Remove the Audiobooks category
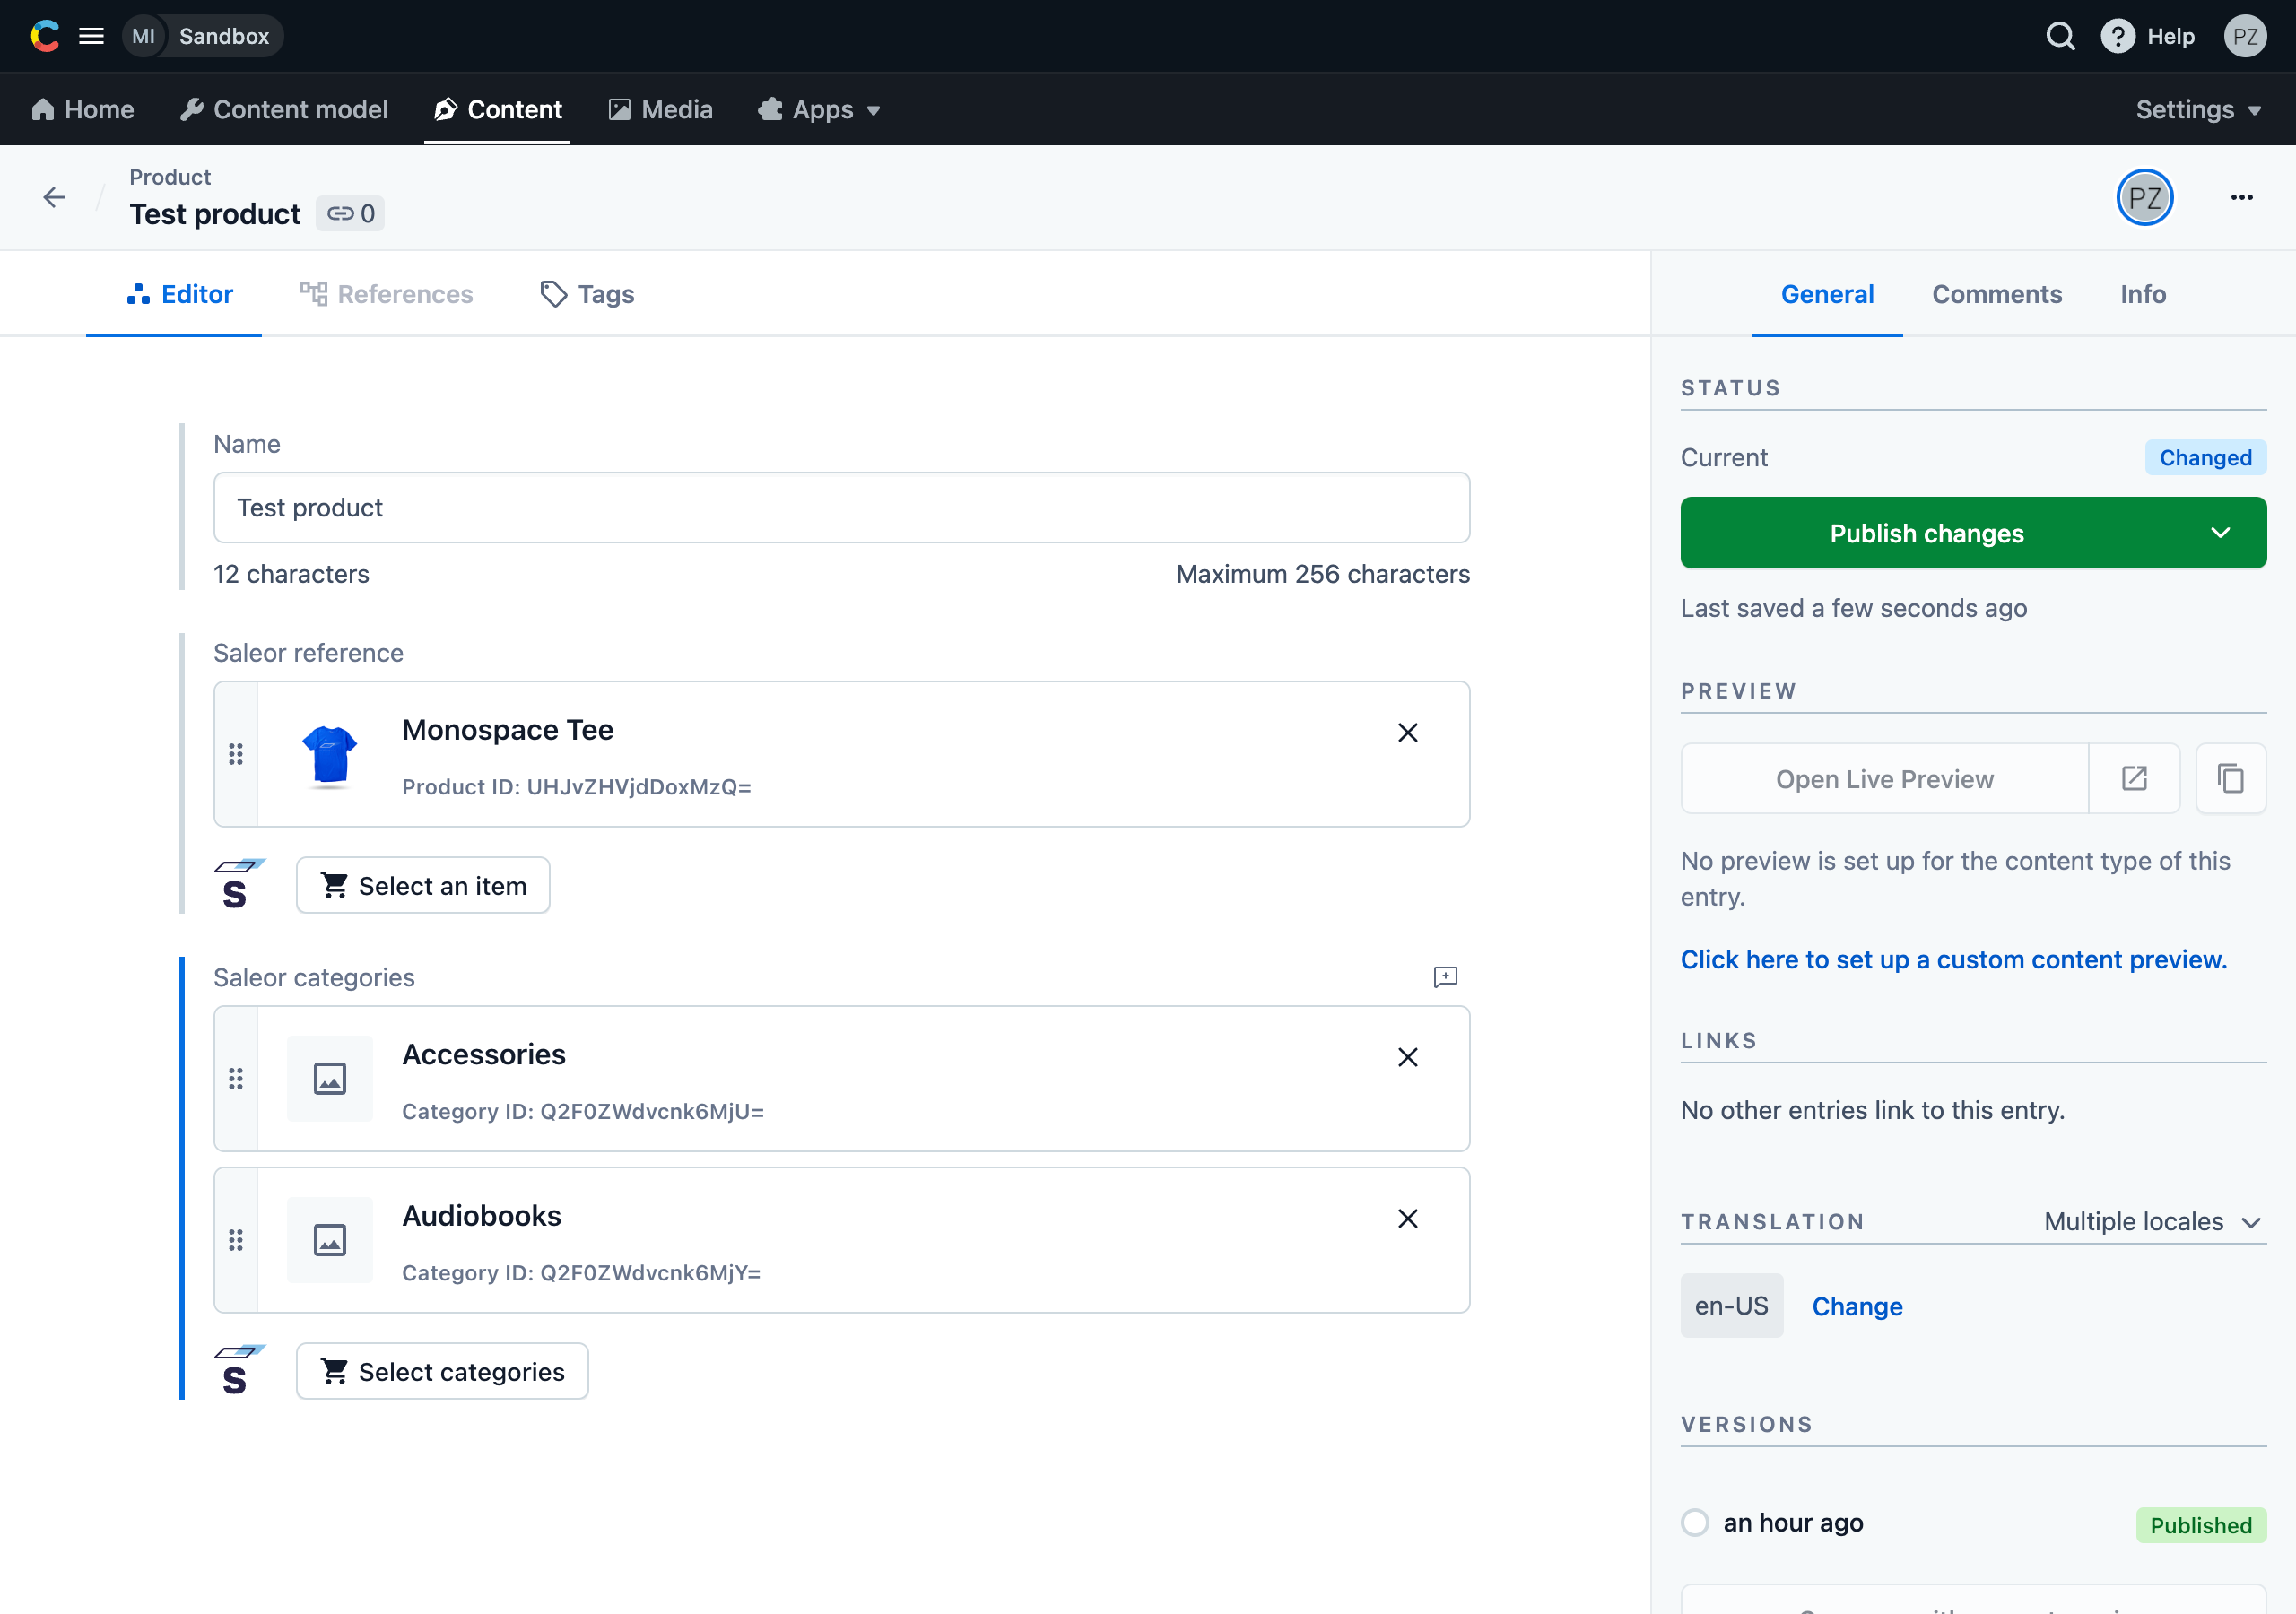Viewport: 2296px width, 1614px height. coord(1407,1218)
